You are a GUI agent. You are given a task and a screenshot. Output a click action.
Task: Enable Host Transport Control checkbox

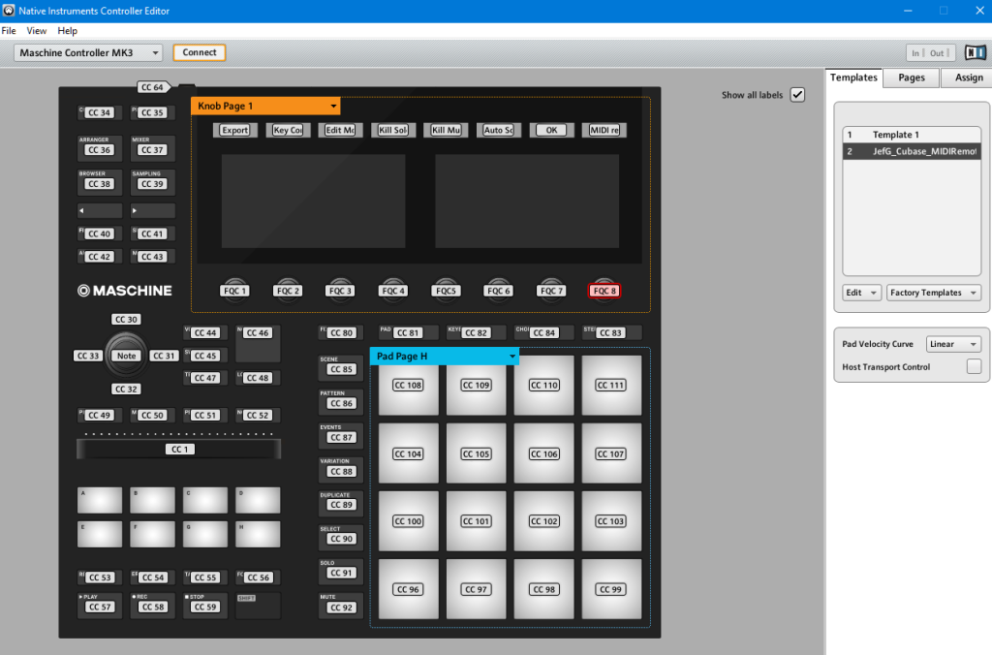[x=974, y=366]
